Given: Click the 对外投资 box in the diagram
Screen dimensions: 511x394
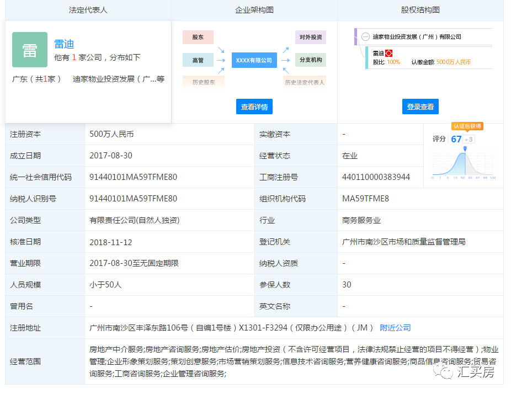Looking at the screenshot, I should coord(311,37).
